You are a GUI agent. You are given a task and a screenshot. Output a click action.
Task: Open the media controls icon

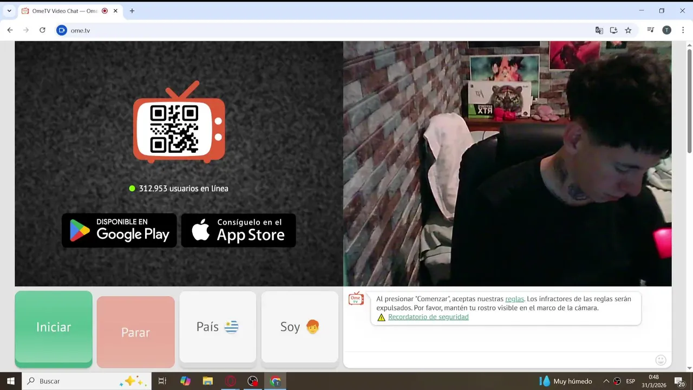click(651, 30)
